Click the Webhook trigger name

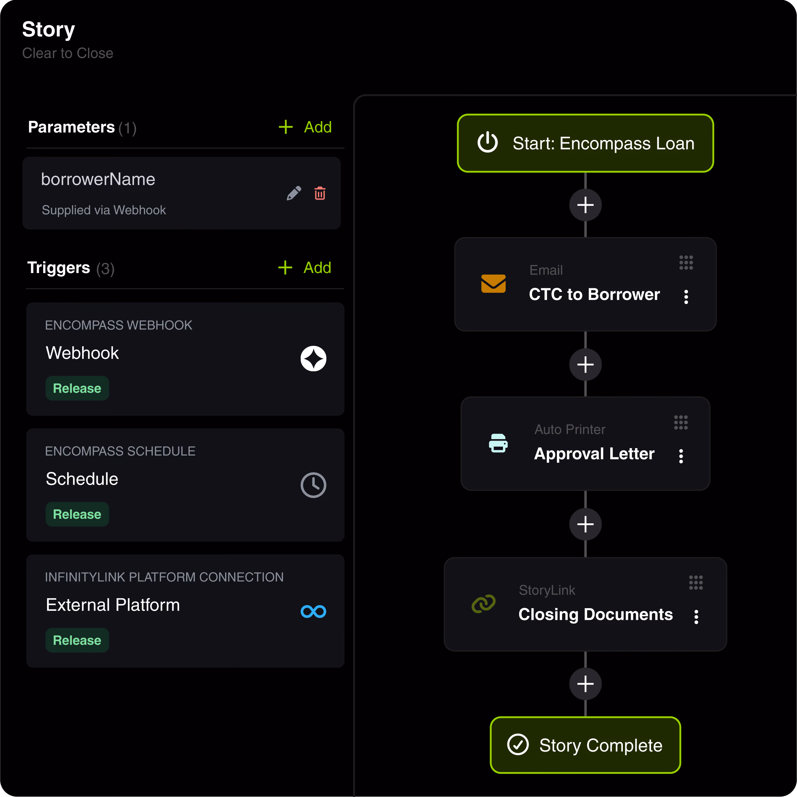coord(82,353)
